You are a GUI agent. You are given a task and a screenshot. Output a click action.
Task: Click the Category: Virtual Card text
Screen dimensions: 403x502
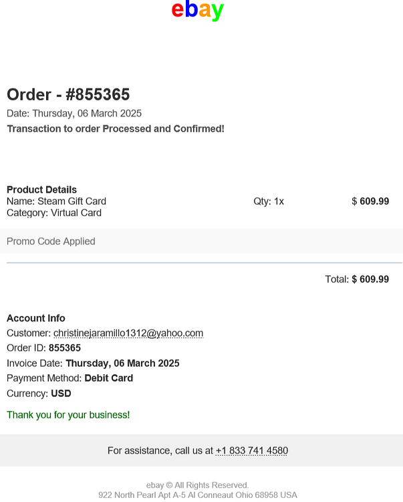click(54, 213)
